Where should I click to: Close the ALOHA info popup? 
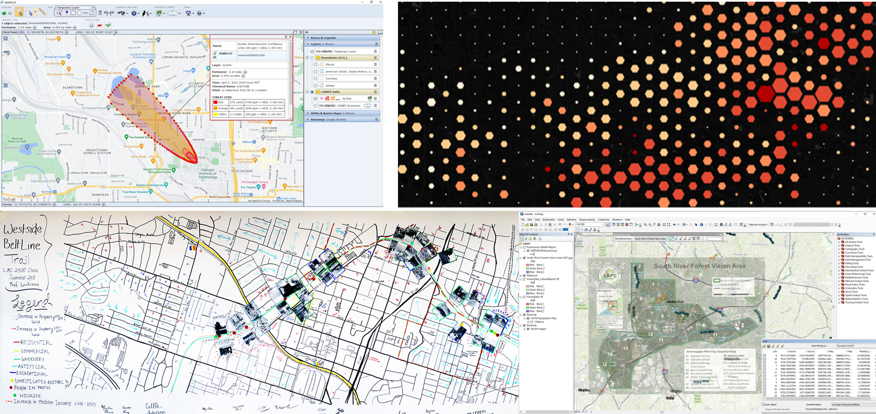click(x=290, y=37)
